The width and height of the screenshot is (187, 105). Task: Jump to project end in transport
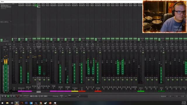click(x=14, y=96)
